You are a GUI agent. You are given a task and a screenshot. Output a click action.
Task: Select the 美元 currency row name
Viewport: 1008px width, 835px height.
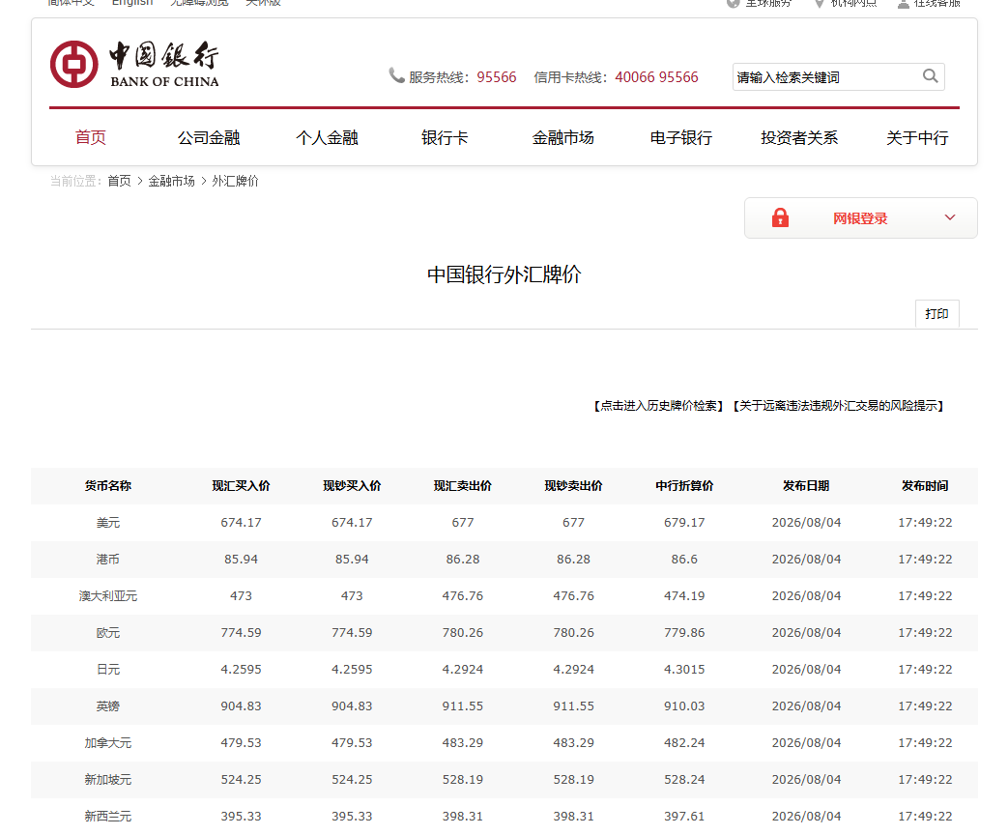108,523
